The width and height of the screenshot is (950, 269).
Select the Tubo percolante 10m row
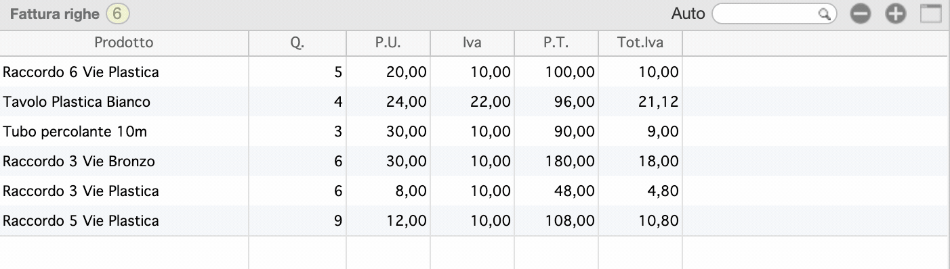[474, 131]
